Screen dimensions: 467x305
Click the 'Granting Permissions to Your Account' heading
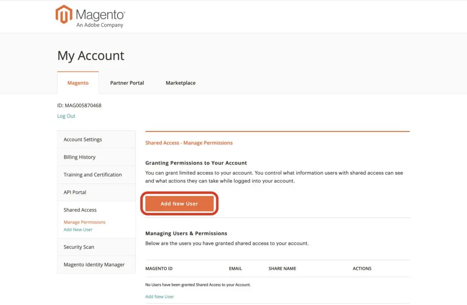pyautogui.click(x=196, y=163)
